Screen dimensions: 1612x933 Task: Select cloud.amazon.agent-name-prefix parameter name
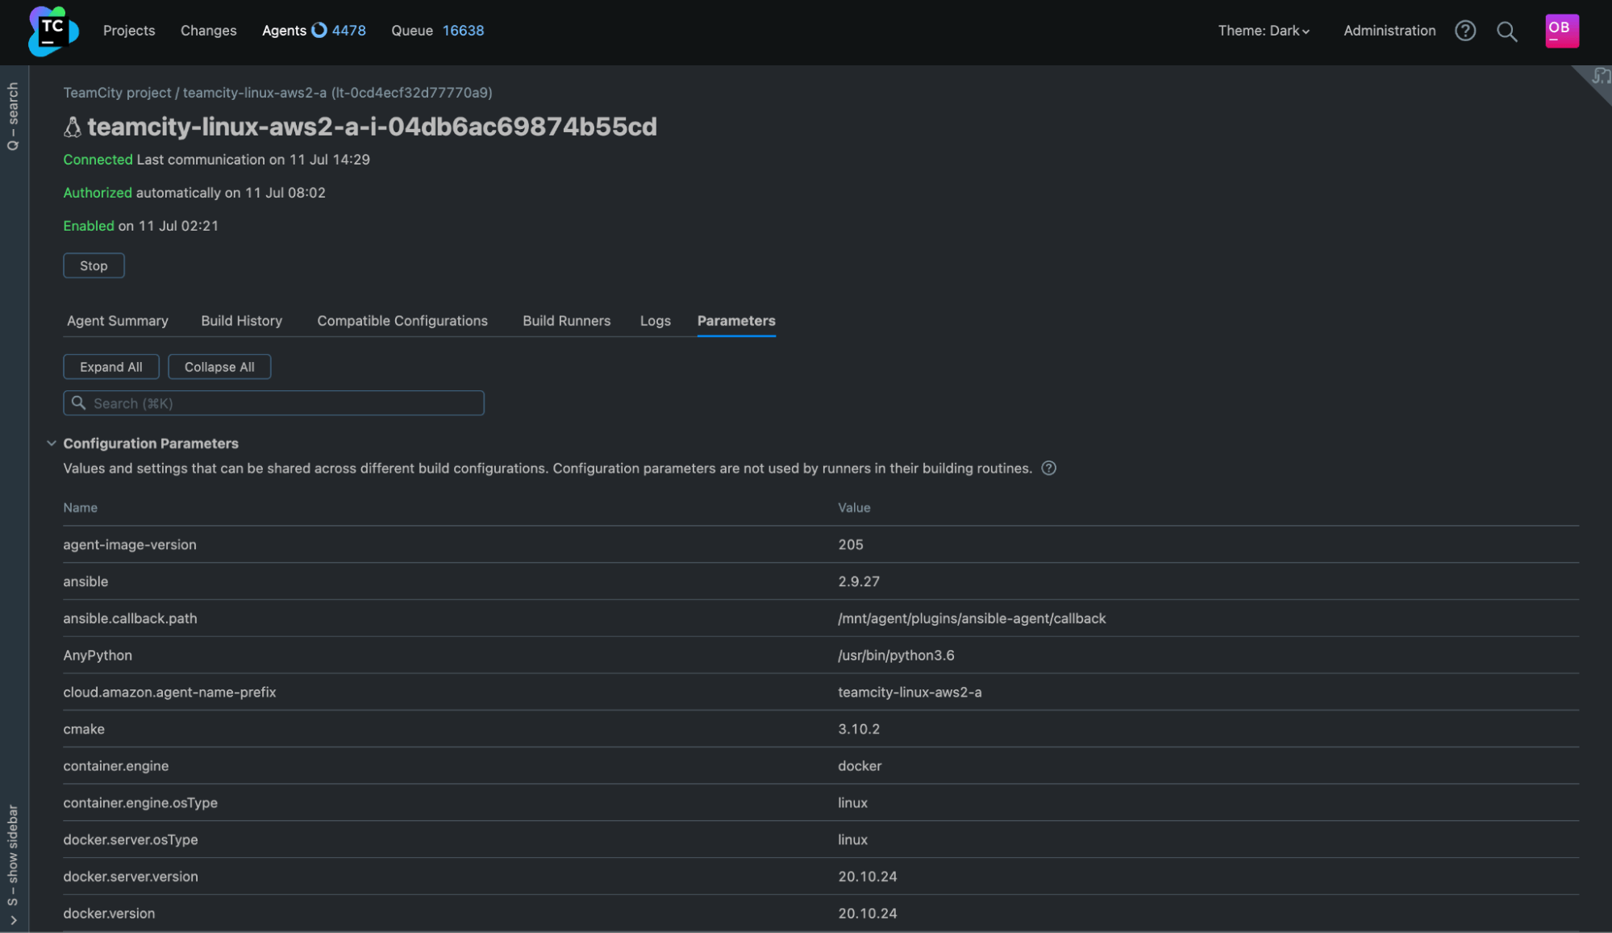(x=169, y=693)
